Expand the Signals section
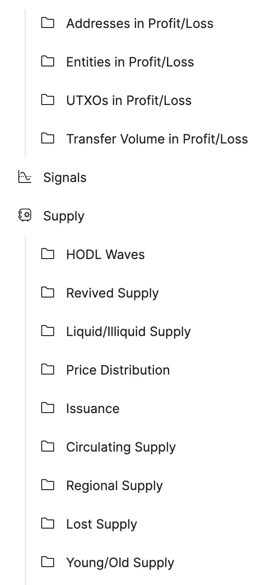 point(65,177)
